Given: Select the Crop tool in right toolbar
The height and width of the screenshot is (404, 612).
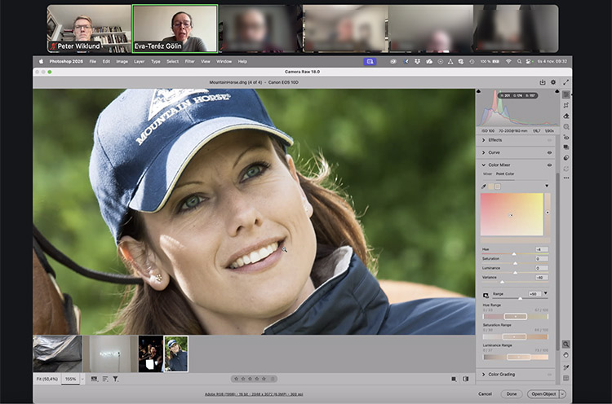Looking at the screenshot, I should (x=566, y=105).
